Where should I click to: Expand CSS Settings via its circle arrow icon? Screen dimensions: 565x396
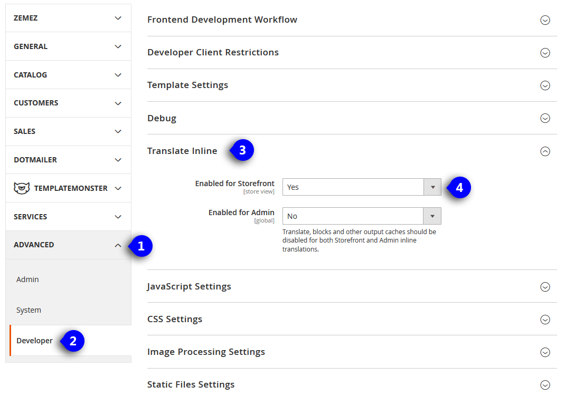pos(545,320)
